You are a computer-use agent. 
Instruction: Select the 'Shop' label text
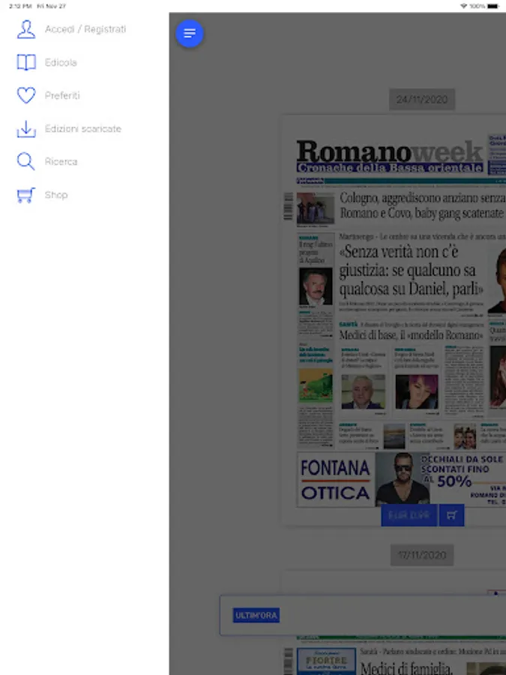[x=56, y=195]
